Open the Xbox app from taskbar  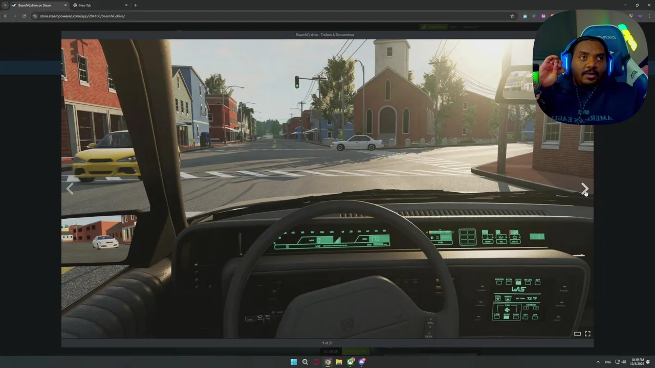pos(351,362)
